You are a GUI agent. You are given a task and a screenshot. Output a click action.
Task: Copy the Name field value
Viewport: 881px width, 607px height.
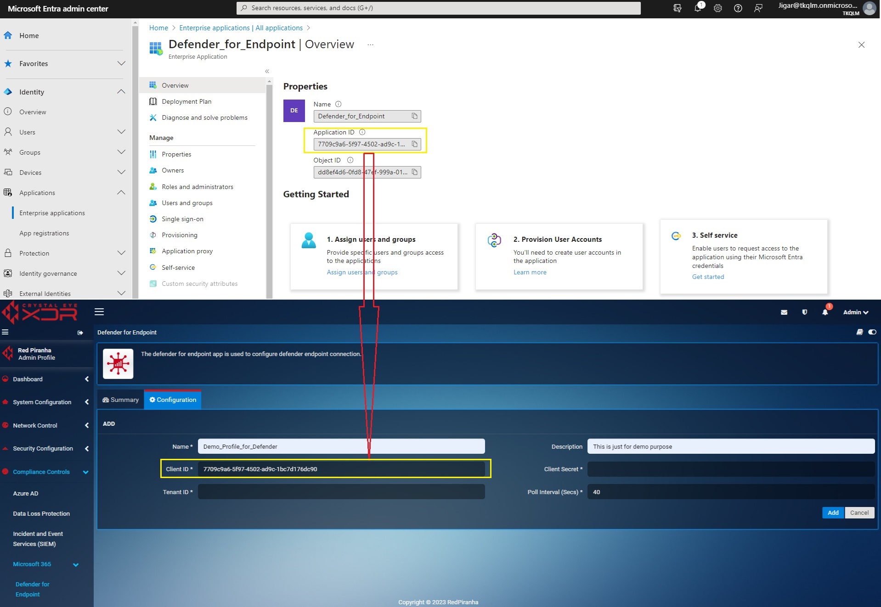[414, 116]
